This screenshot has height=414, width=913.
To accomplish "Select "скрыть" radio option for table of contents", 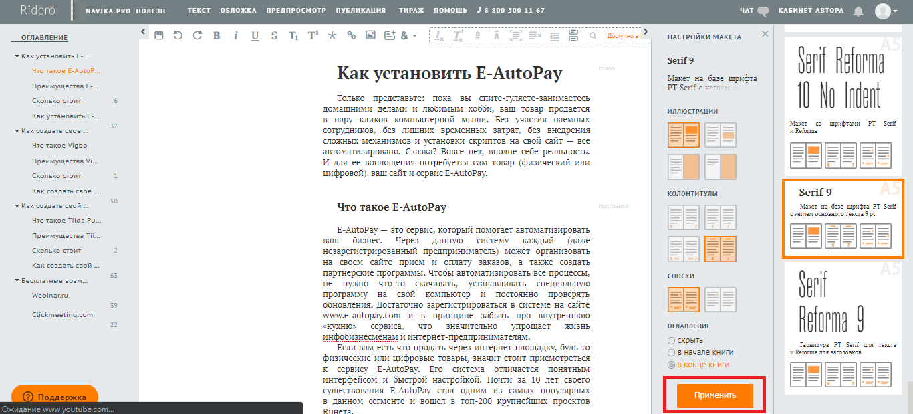I will tap(671, 340).
